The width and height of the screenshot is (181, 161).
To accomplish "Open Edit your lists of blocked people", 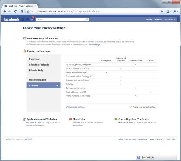I will pyautogui.click(x=78, y=123).
